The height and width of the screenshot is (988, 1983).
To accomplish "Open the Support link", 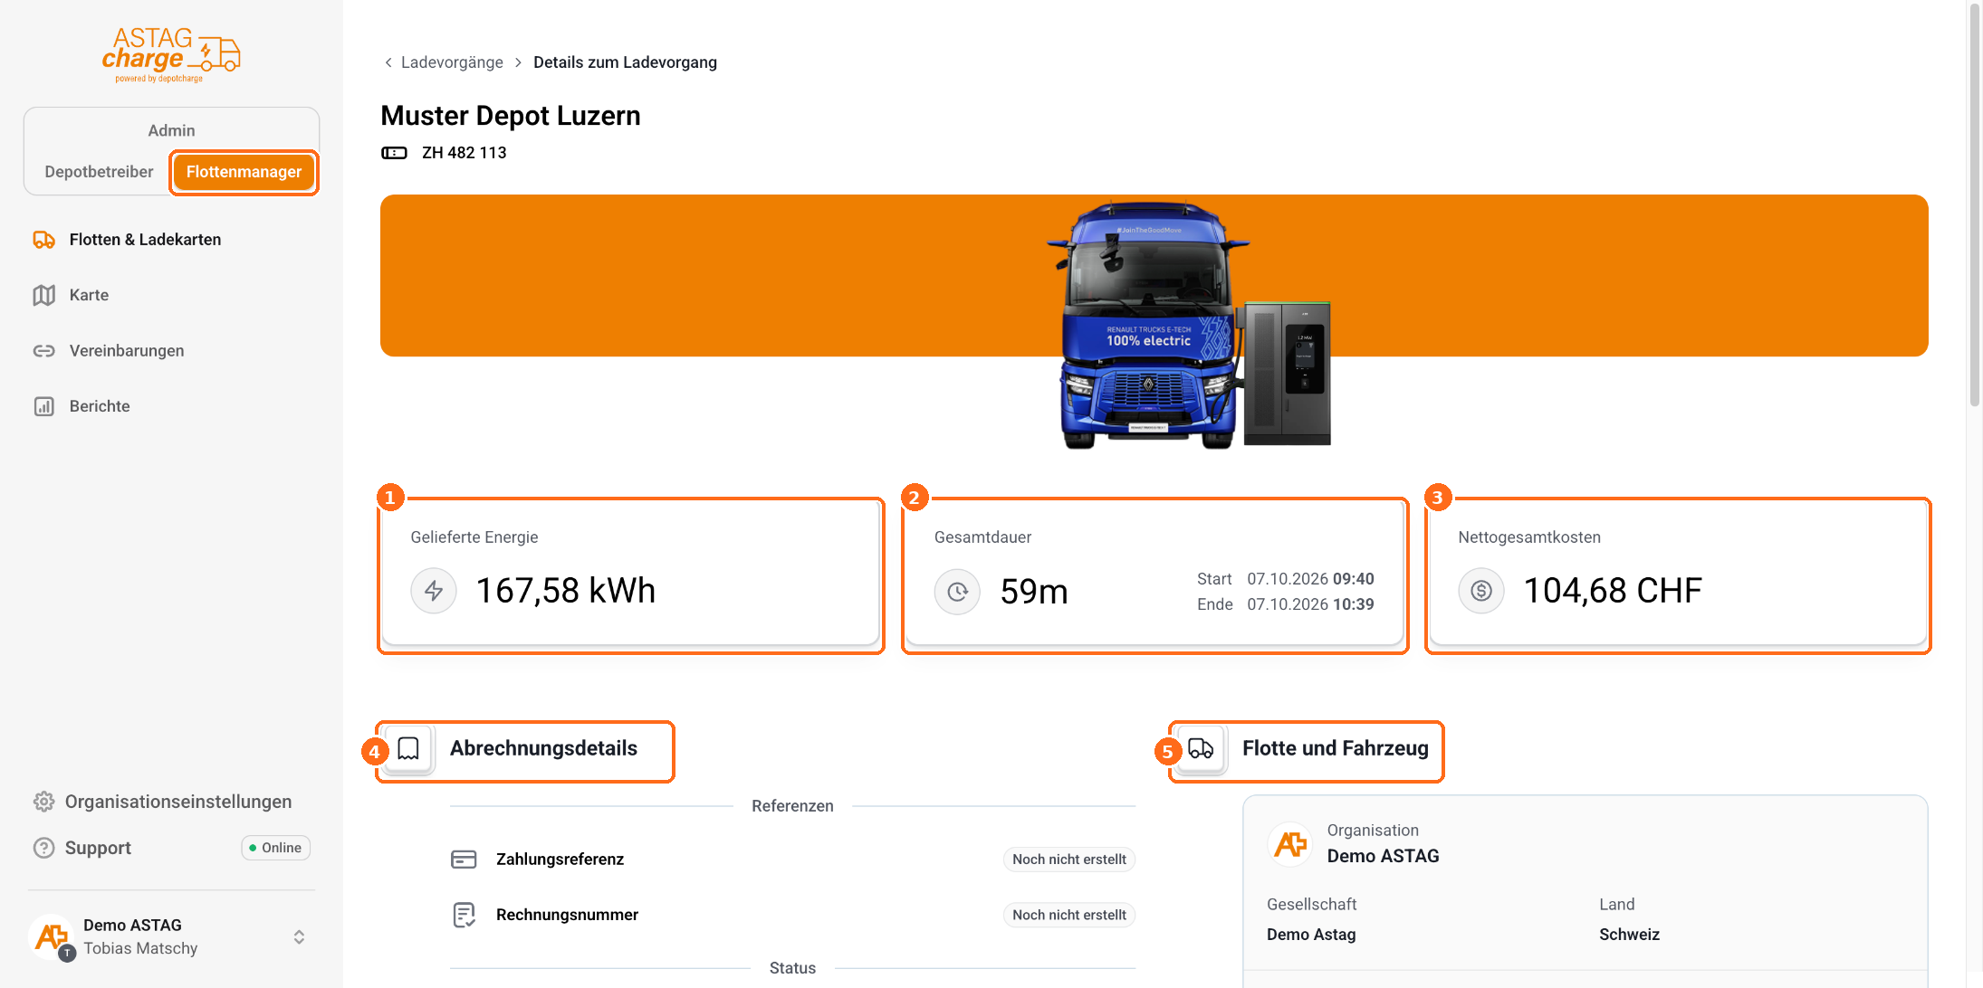I will point(98,848).
